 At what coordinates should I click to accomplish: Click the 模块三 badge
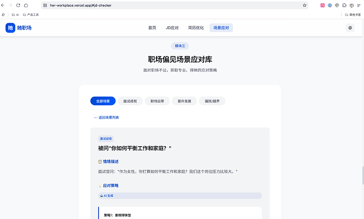tap(180, 46)
